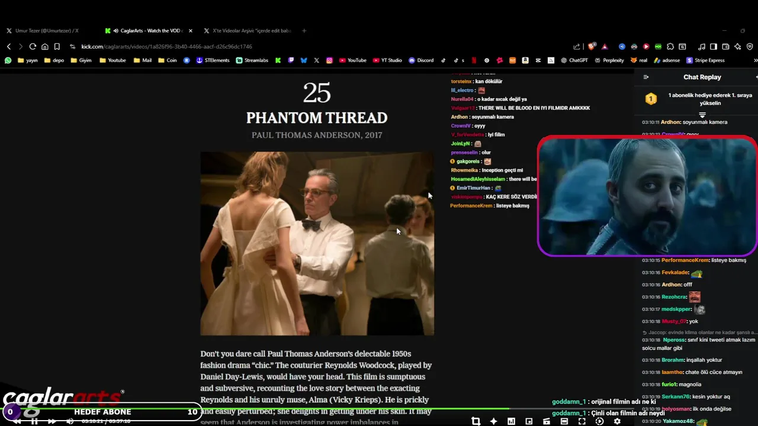Expand the gifted subscription banner handle
The width and height of the screenshot is (758, 426).
tap(702, 115)
